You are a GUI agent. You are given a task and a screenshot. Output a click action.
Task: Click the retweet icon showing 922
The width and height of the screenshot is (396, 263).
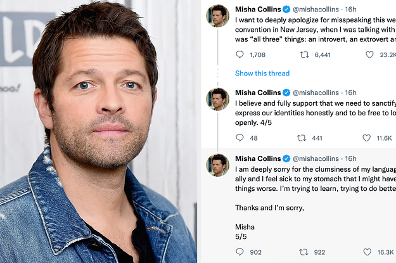coord(304,252)
